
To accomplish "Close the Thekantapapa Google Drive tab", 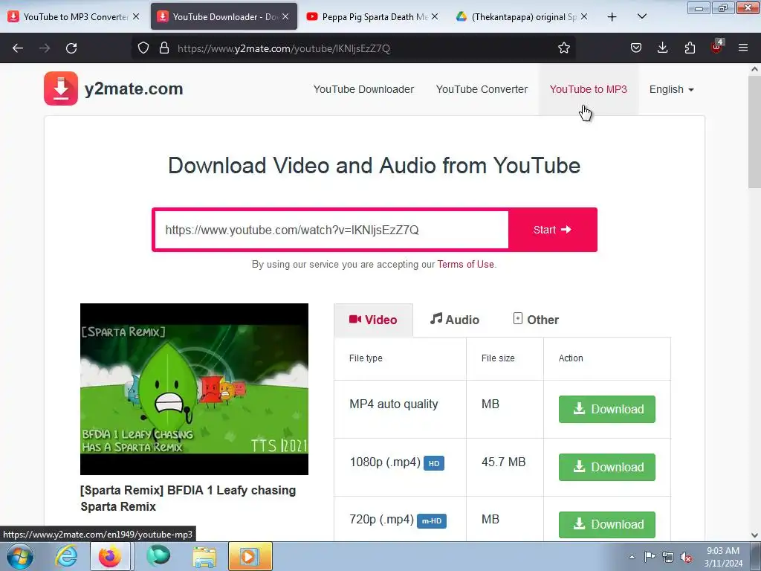I will (x=584, y=16).
